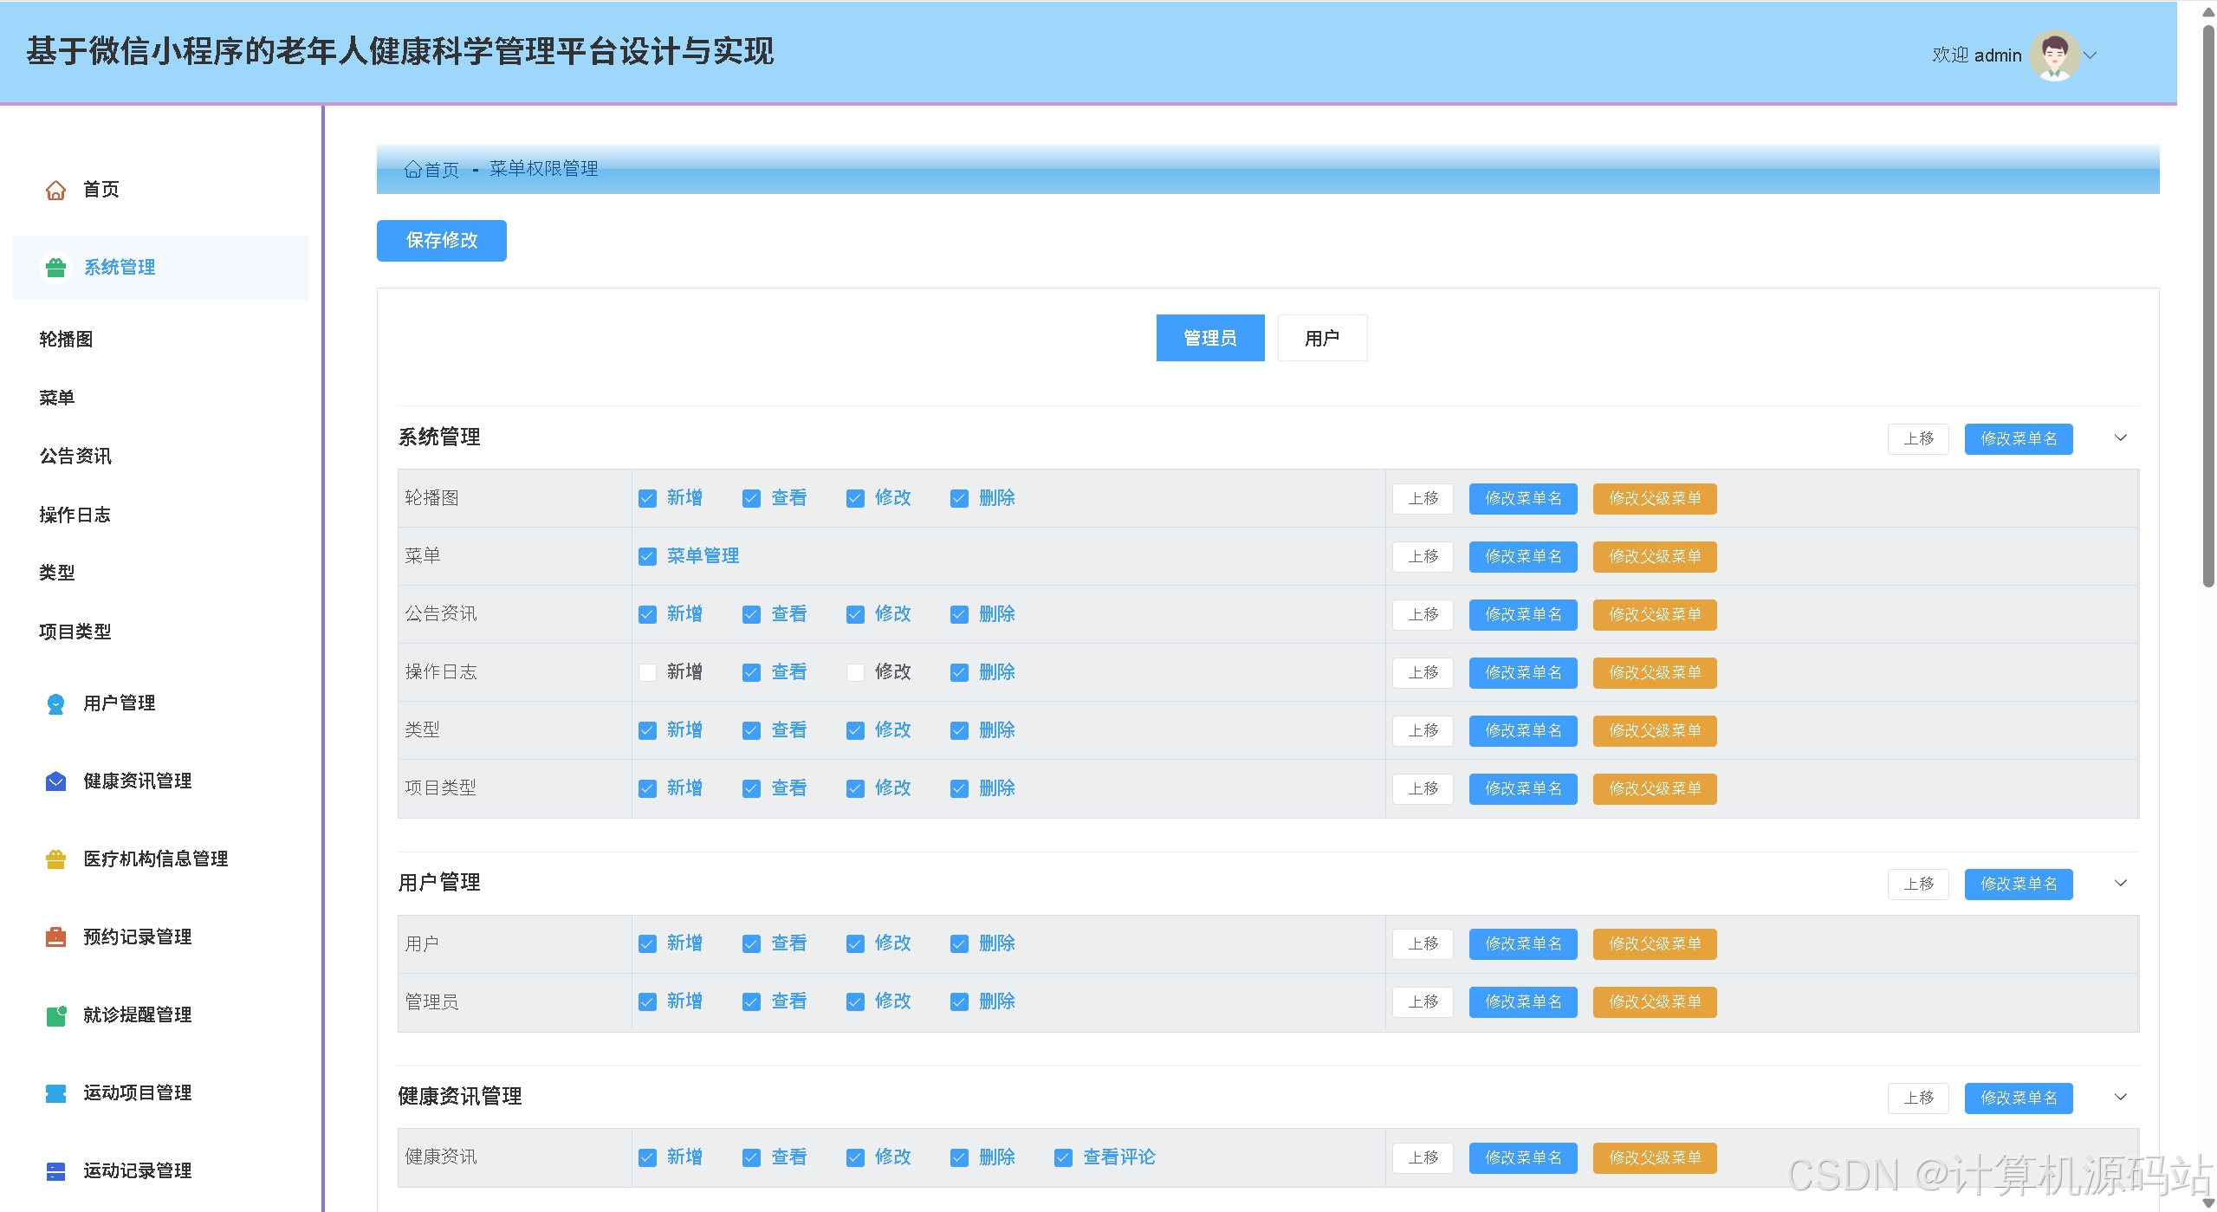This screenshot has width=2217, height=1212.
Task: Click the 首页 breadcrumb link
Action: click(x=442, y=170)
